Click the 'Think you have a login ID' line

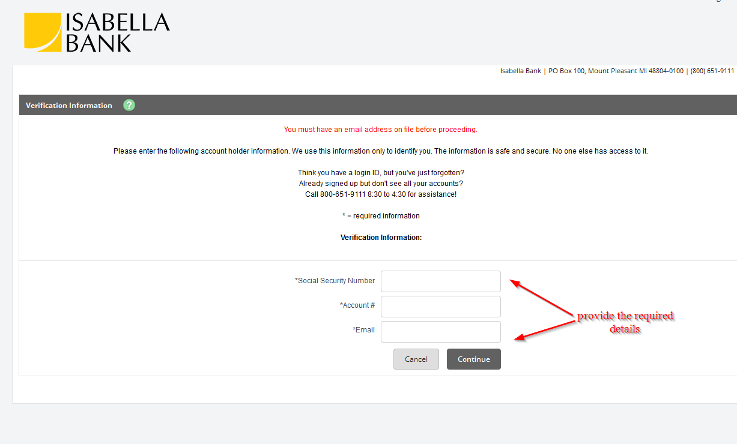(381, 173)
